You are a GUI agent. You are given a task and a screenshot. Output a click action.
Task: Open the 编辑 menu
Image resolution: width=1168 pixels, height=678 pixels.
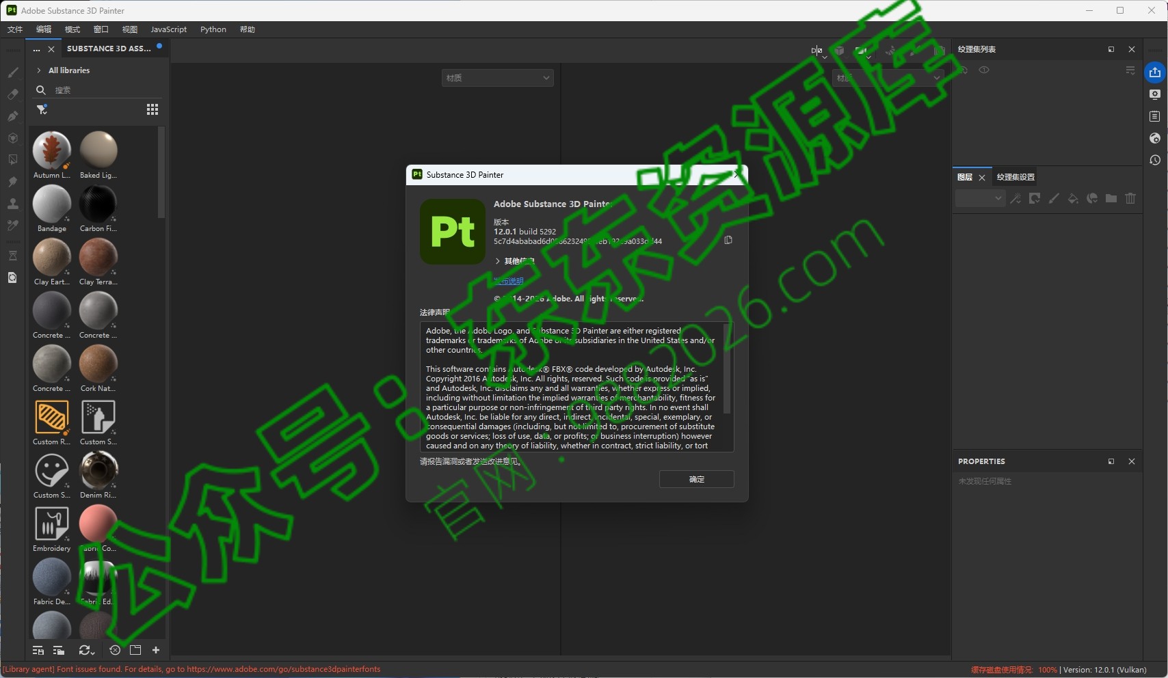click(44, 29)
